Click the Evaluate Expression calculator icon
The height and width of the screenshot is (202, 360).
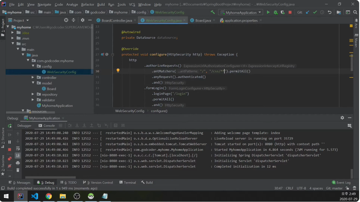[x=116, y=126]
